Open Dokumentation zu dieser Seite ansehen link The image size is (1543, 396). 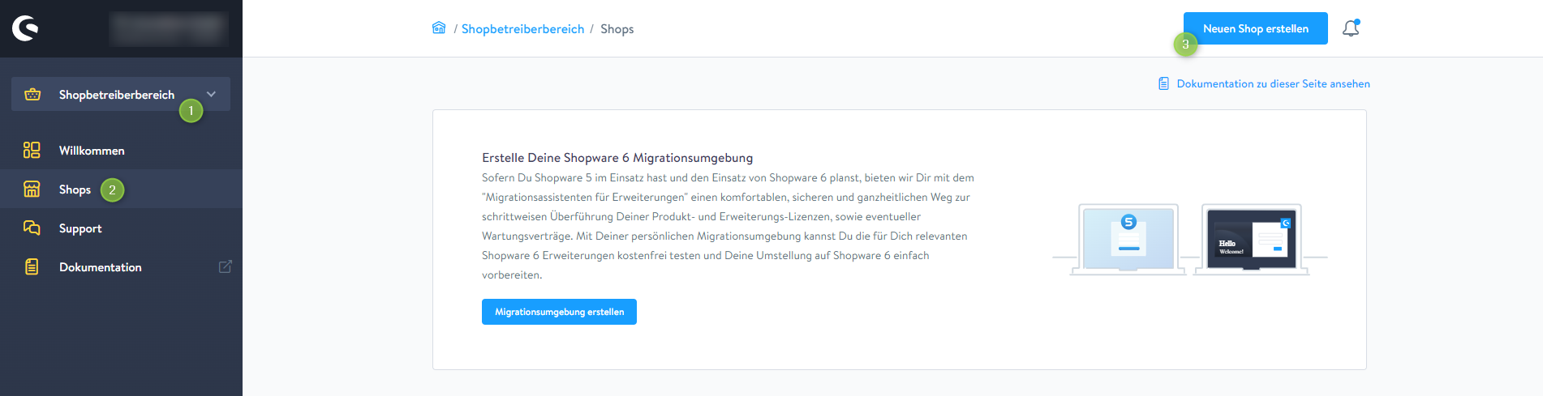tap(1273, 83)
